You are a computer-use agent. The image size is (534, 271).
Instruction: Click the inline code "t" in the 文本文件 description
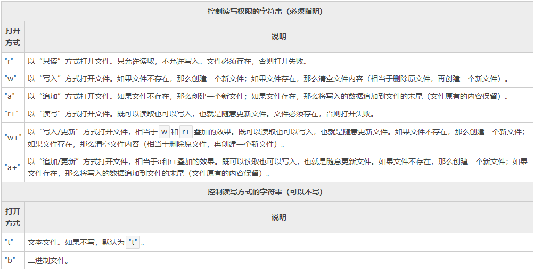point(133,243)
